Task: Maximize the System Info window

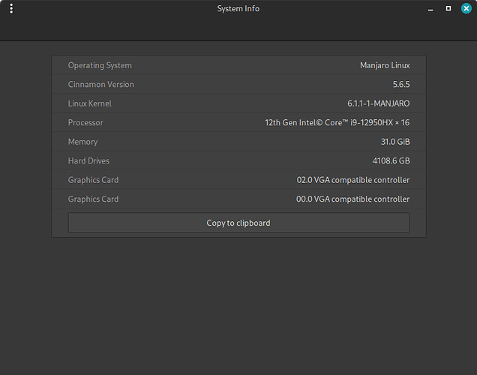Action: [448, 8]
